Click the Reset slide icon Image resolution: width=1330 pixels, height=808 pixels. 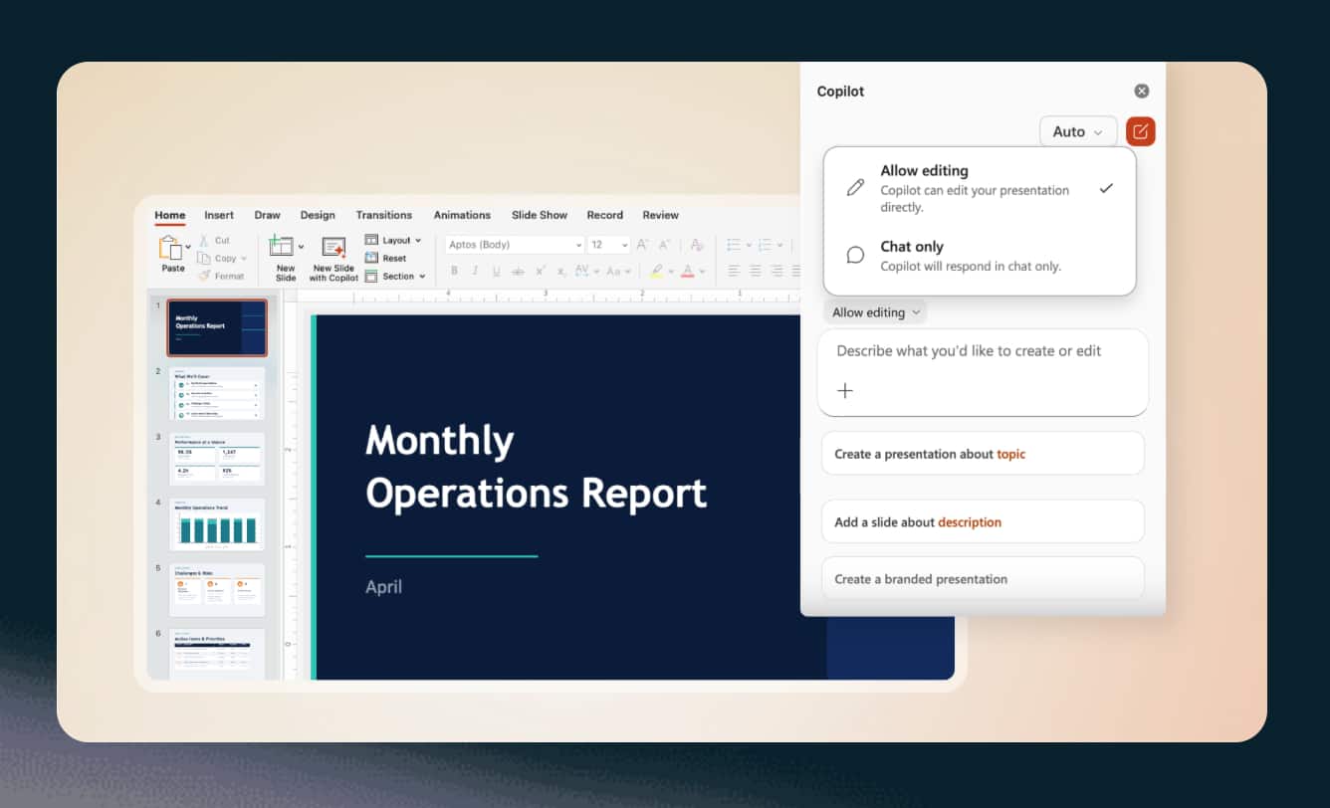coord(371,258)
